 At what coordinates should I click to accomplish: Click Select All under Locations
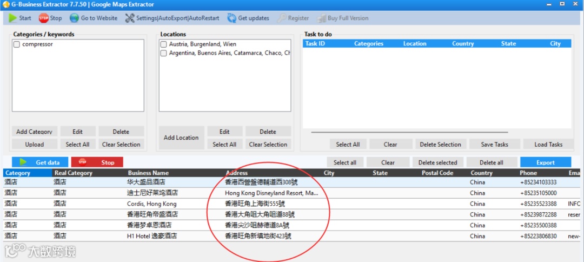coord(224,144)
